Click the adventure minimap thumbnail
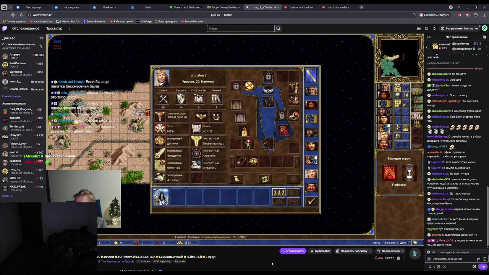The height and width of the screenshot is (275, 489). point(399,58)
